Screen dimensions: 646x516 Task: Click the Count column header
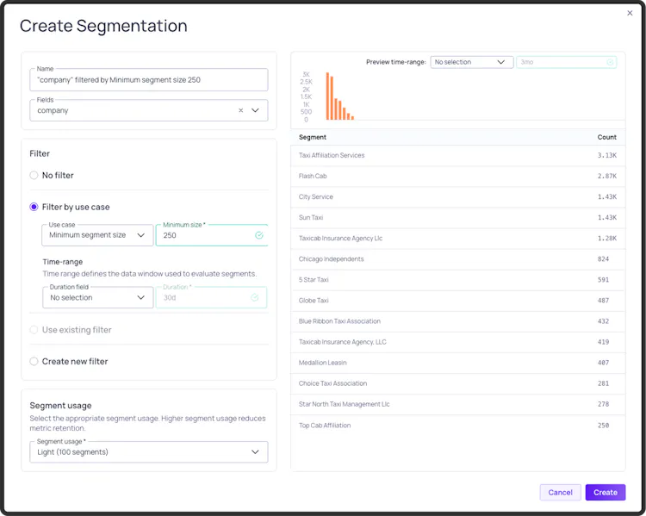point(607,137)
